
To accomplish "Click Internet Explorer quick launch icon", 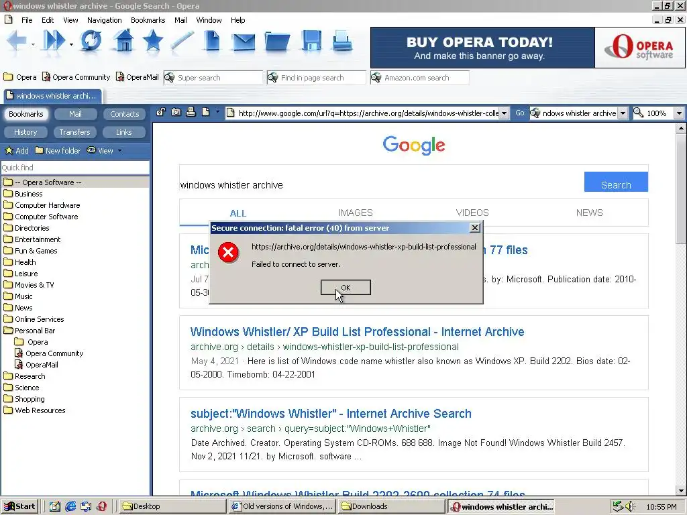I will pyautogui.click(x=70, y=506).
